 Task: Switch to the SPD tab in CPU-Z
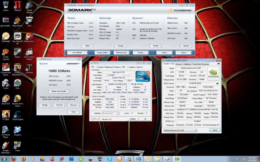point(124,67)
